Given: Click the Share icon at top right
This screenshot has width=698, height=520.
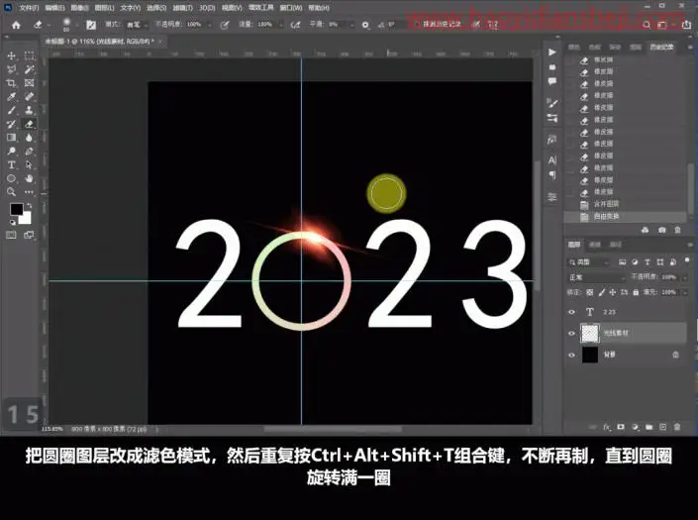Looking at the screenshot, I should tap(686, 25).
